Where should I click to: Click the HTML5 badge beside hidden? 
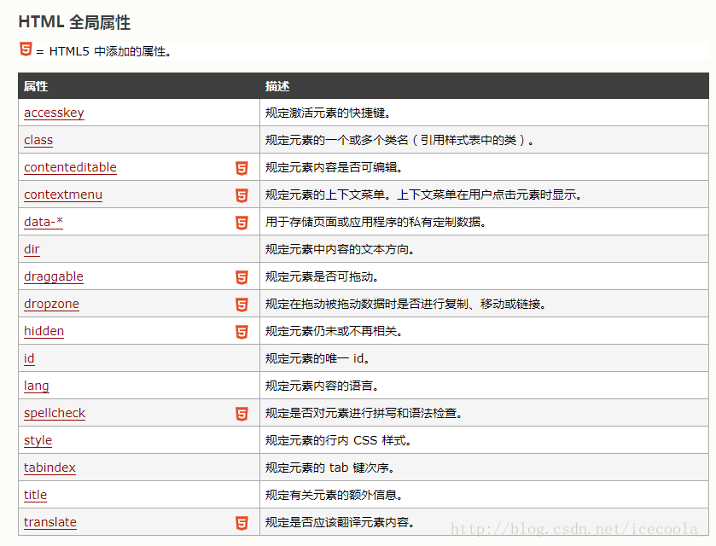pos(241,331)
